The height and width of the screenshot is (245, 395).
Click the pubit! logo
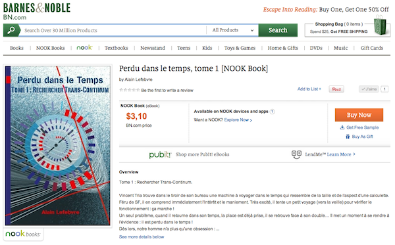pyautogui.click(x=160, y=154)
